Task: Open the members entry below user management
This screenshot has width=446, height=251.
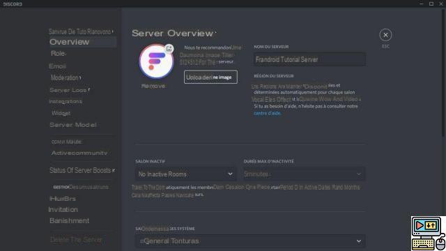Action: pos(63,198)
